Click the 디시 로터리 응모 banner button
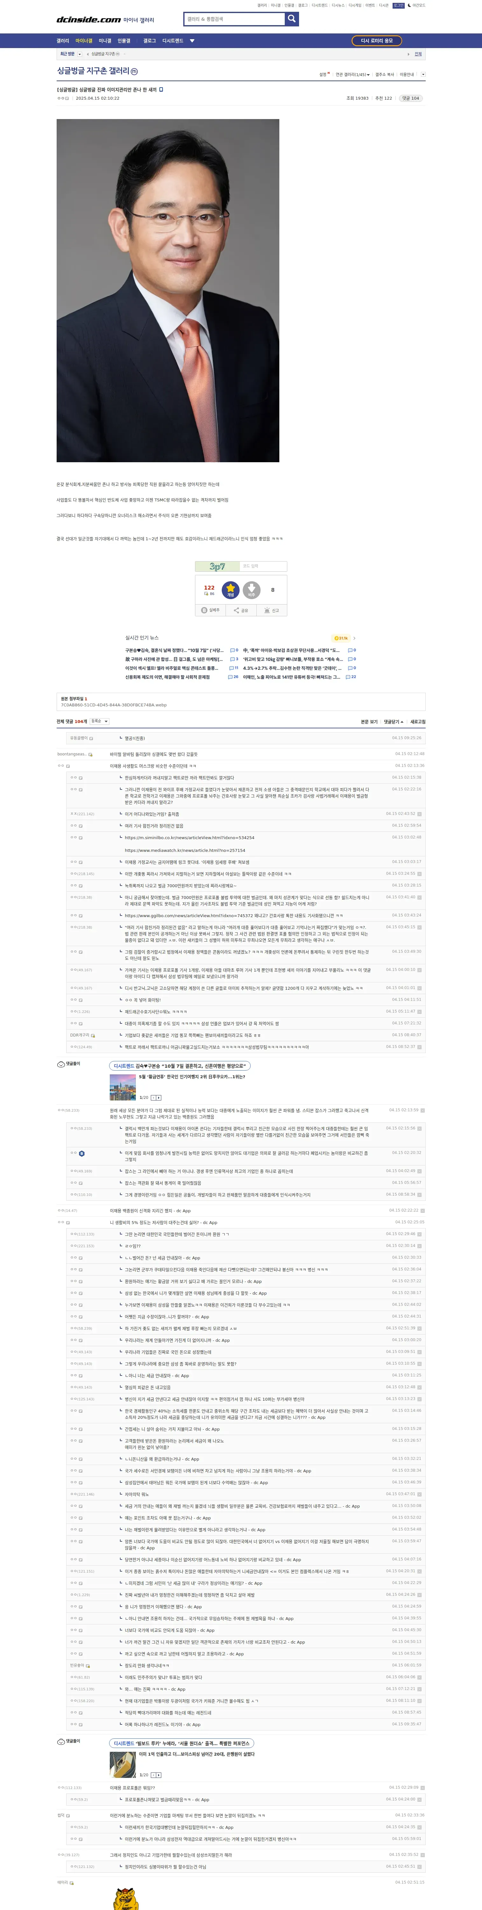The width and height of the screenshot is (482, 1910). (x=377, y=41)
